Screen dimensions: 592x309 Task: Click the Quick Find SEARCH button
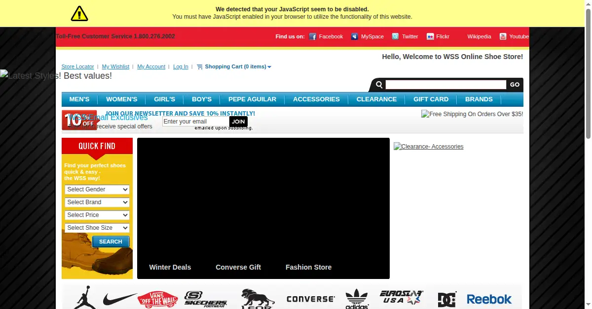(111, 242)
